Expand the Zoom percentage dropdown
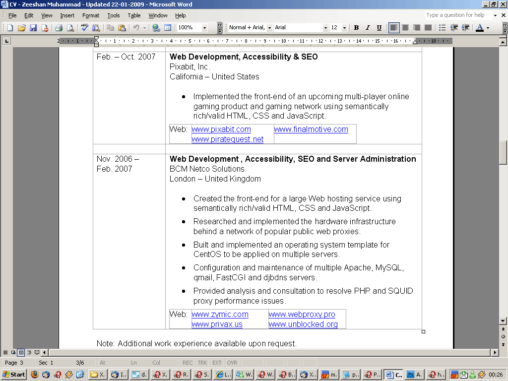The image size is (508, 381). point(205,28)
